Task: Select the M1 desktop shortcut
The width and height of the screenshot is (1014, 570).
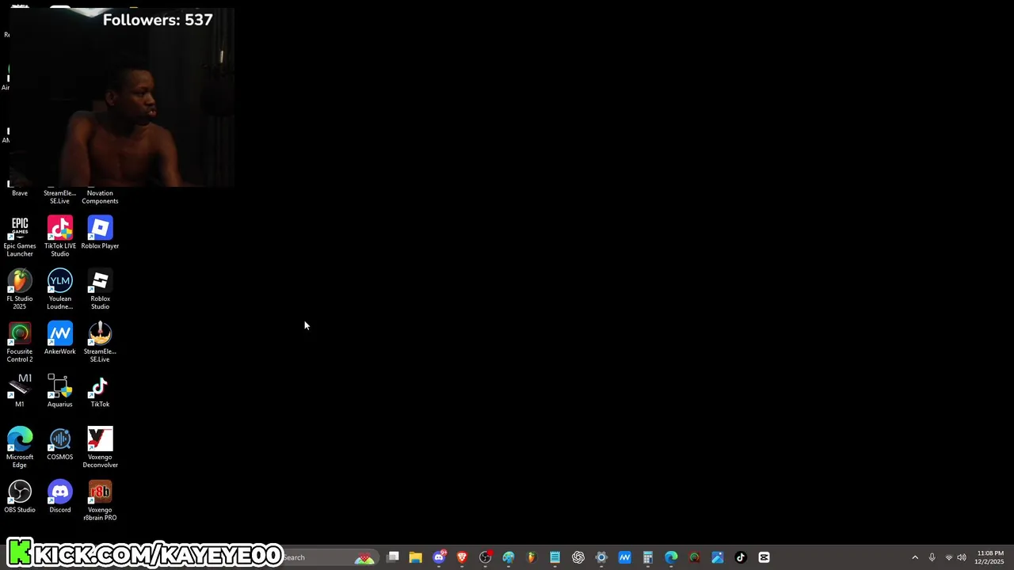Action: [x=20, y=391]
